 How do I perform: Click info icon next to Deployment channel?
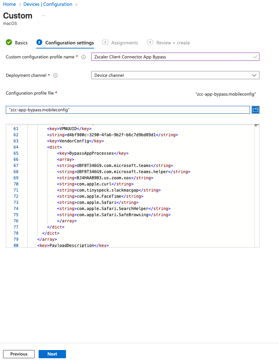(55, 75)
